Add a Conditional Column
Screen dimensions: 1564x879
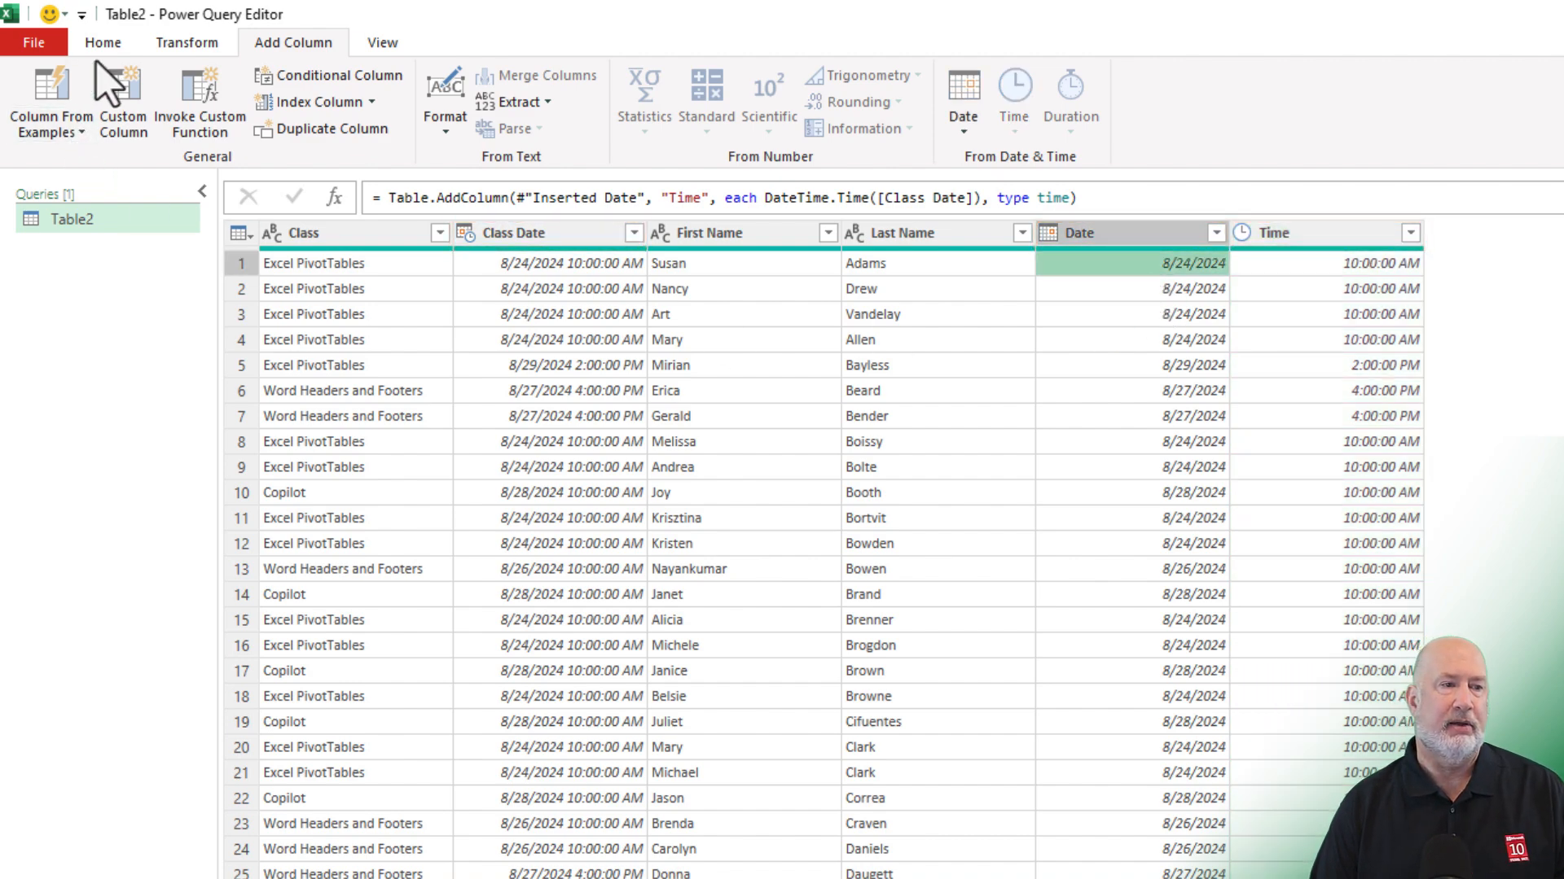(x=329, y=75)
